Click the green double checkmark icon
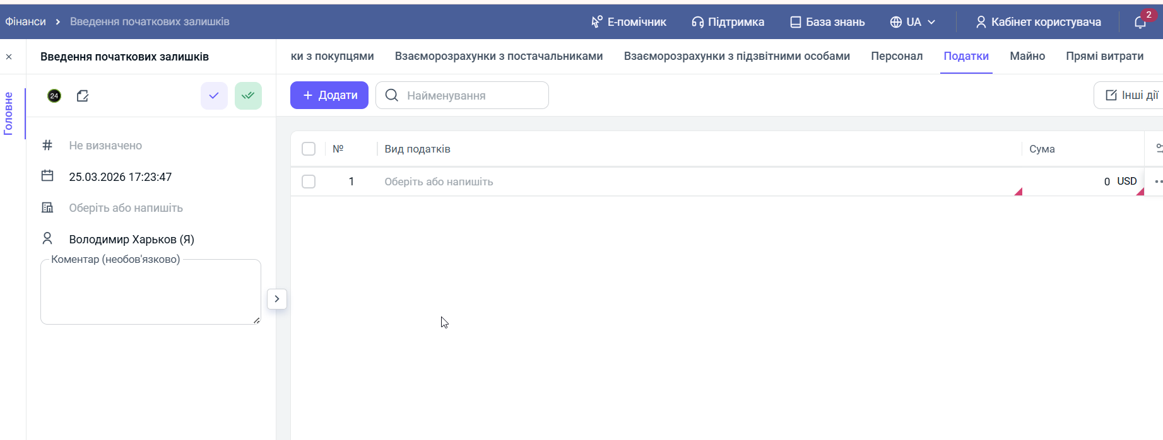Screen dimensions: 1163x440 248,96
